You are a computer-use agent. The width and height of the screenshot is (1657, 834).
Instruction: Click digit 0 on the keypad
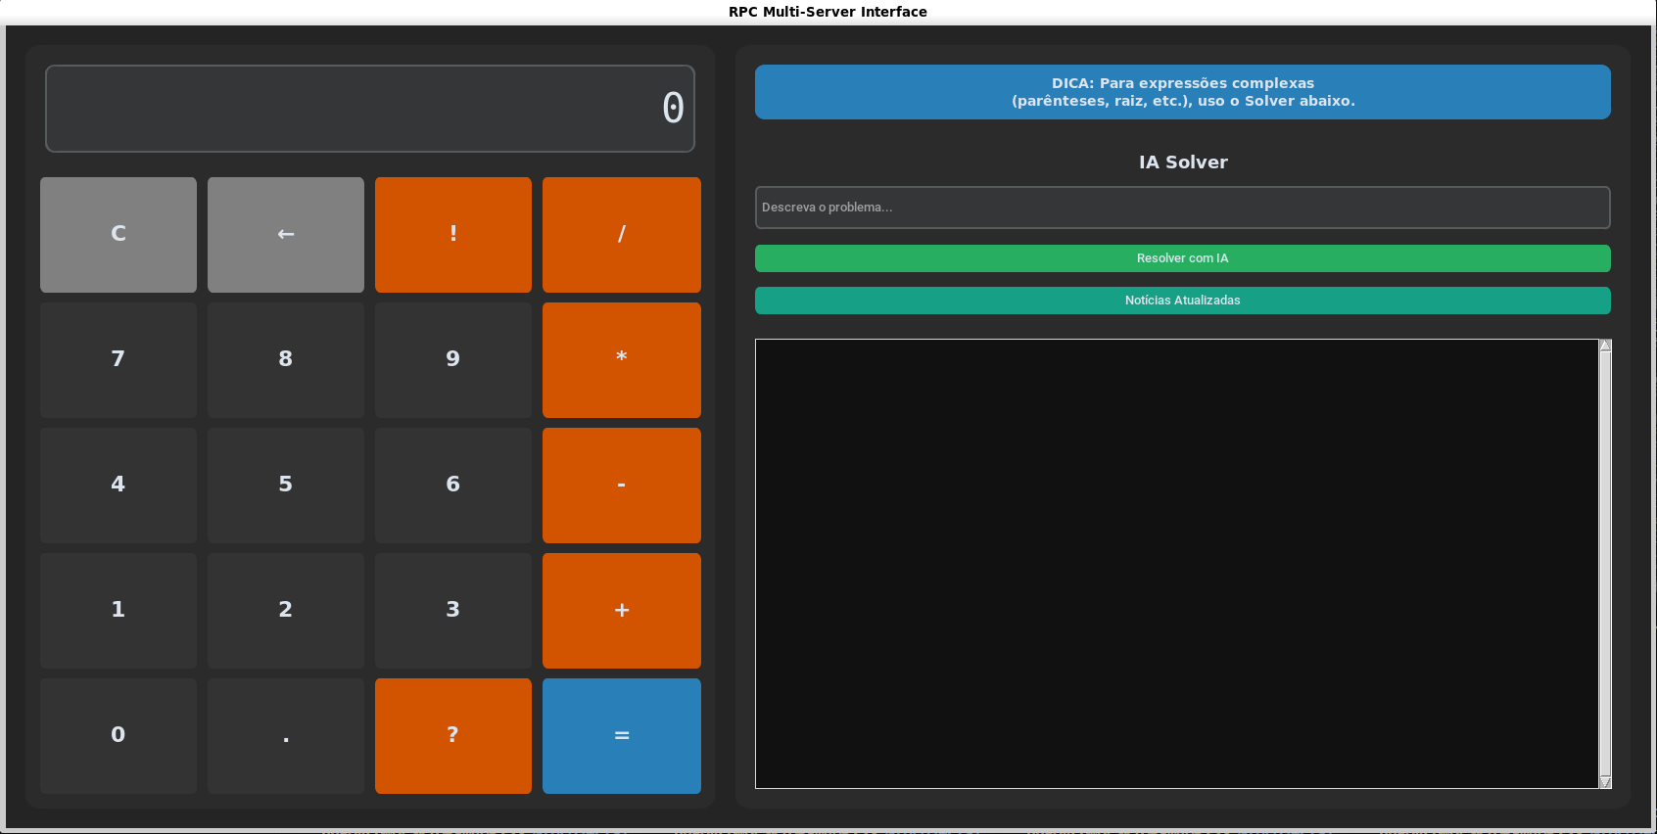pyautogui.click(x=118, y=736)
